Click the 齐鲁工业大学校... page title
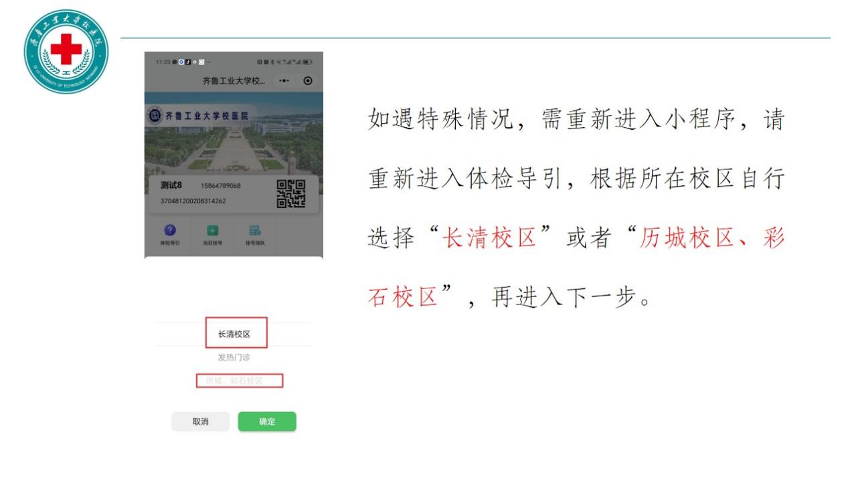The height and width of the screenshot is (477, 848). (x=234, y=81)
